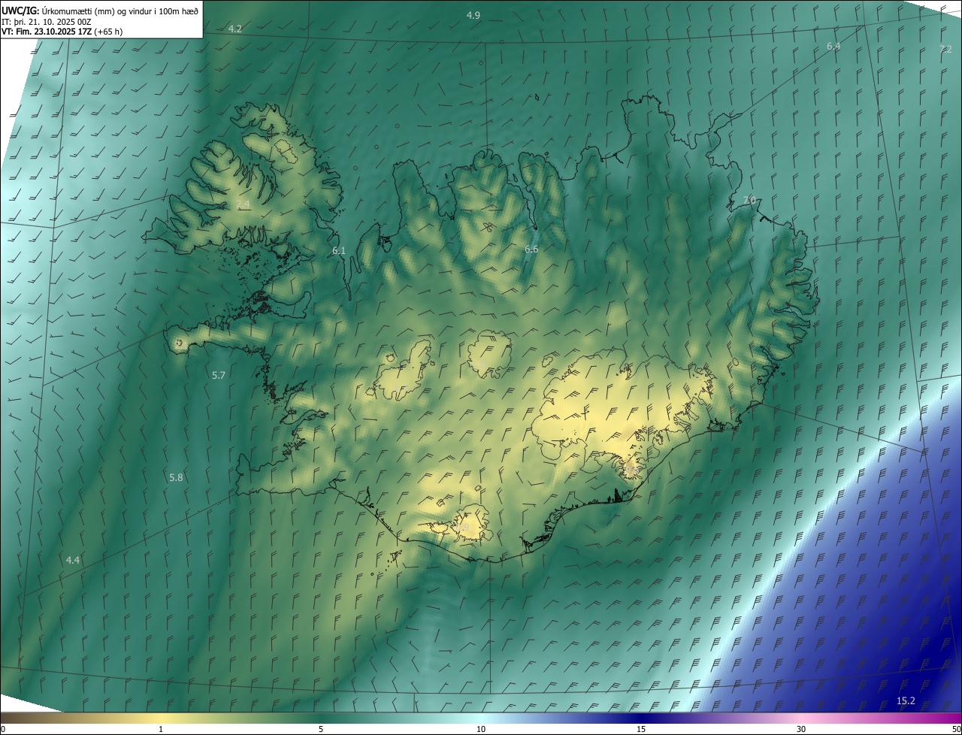Screen dimensions: 962x735
Task: Click the '30' tick label on the colour scale
Action: click(801, 729)
